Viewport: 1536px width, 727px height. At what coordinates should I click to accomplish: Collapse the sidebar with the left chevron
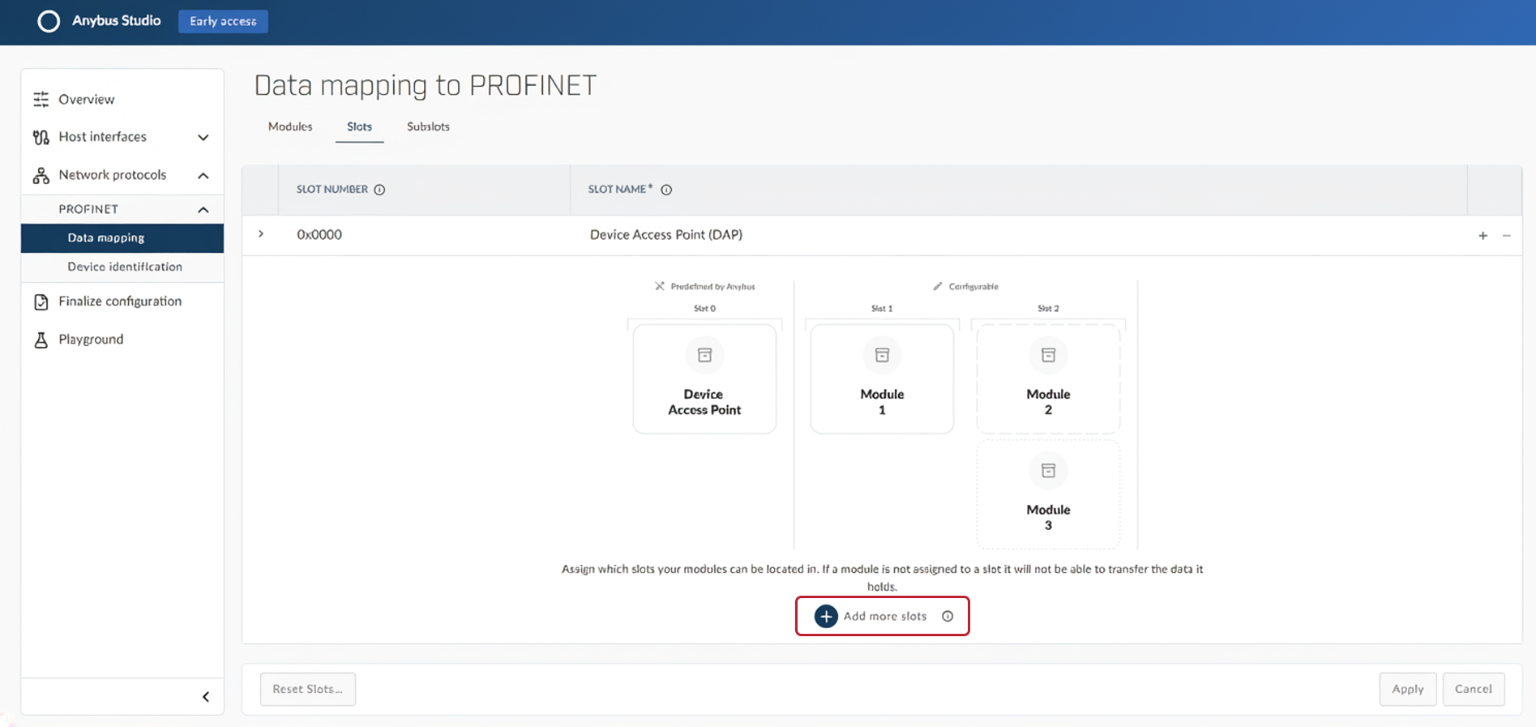coord(206,697)
